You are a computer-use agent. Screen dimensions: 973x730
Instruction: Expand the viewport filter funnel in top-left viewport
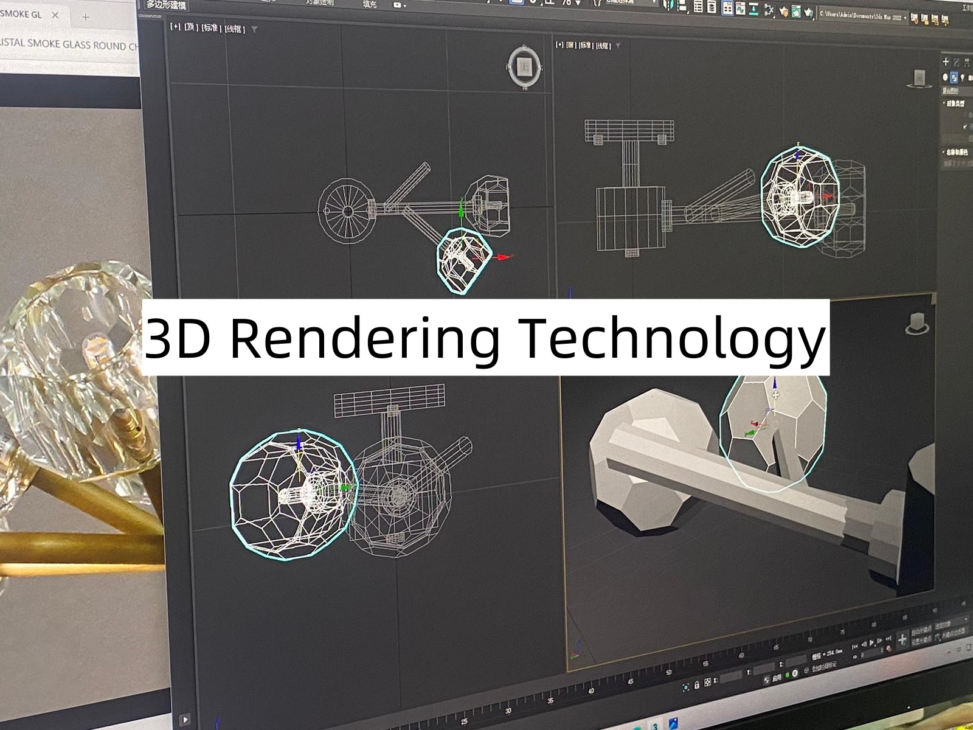(254, 29)
